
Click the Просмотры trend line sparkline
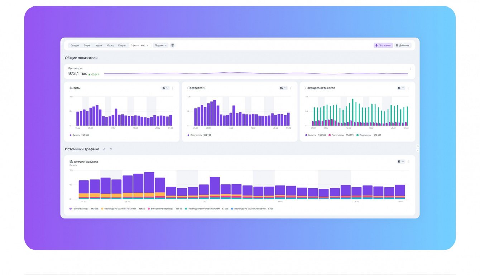(256, 73)
